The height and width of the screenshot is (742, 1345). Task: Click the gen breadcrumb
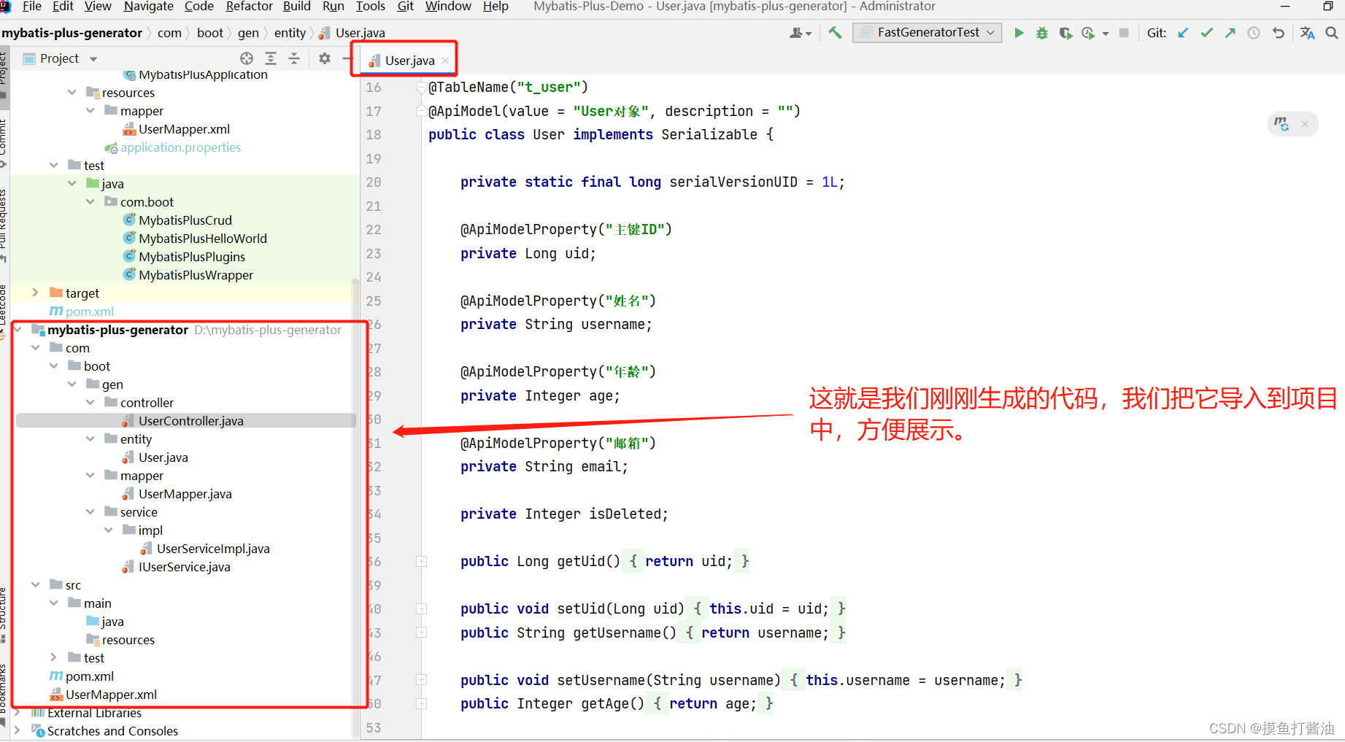point(248,33)
